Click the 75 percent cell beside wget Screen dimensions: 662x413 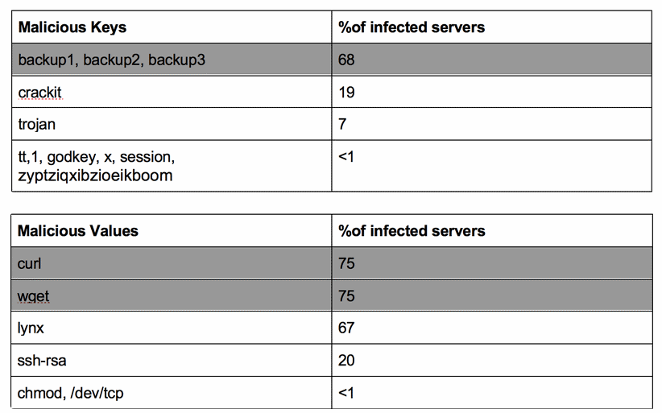pyautogui.click(x=346, y=296)
